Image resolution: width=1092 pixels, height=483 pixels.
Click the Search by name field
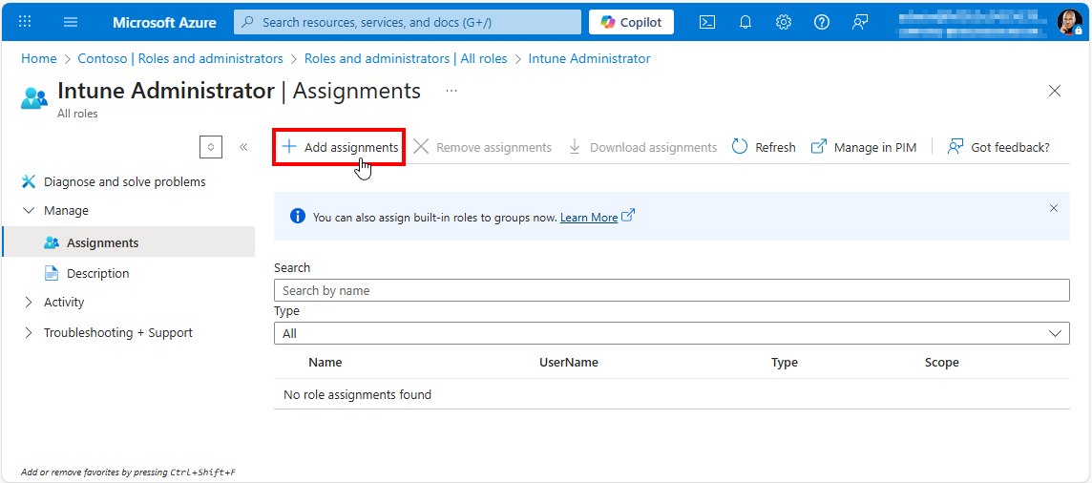click(671, 290)
